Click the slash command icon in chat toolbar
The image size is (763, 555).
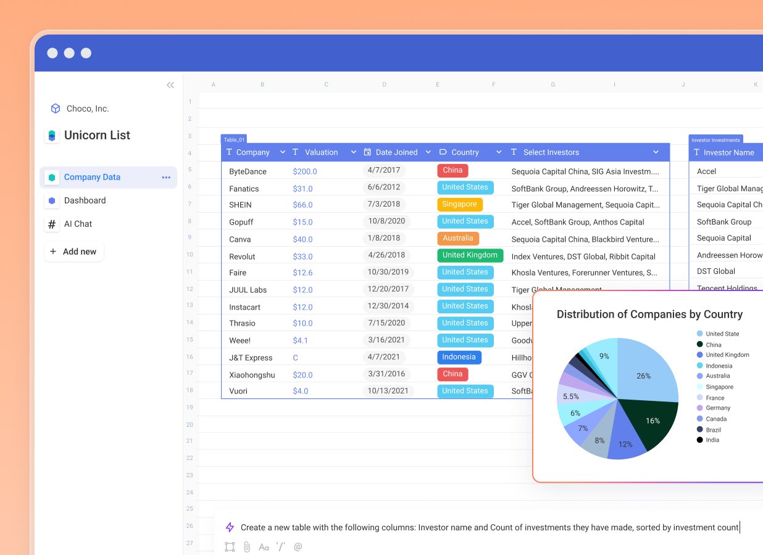(x=281, y=546)
